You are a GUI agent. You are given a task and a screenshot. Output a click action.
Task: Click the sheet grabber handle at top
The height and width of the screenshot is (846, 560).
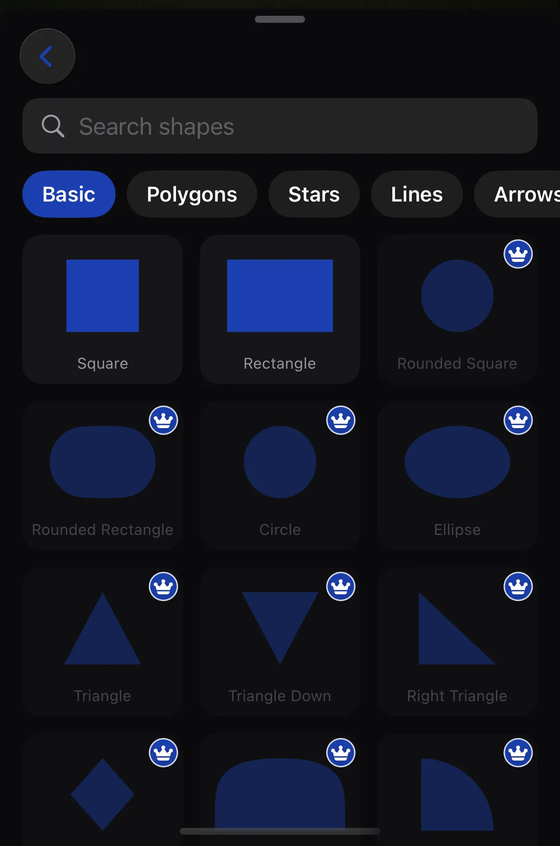pos(280,19)
